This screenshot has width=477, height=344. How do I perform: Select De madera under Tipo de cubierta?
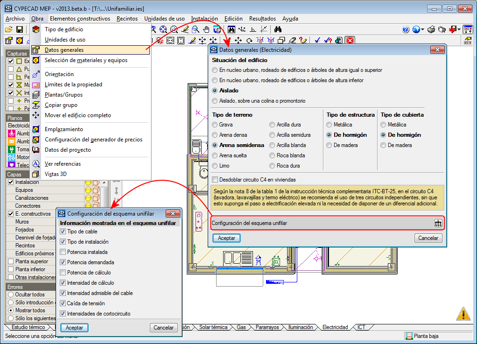[383, 145]
